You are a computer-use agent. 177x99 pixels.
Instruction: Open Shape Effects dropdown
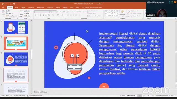tap(136, 16)
